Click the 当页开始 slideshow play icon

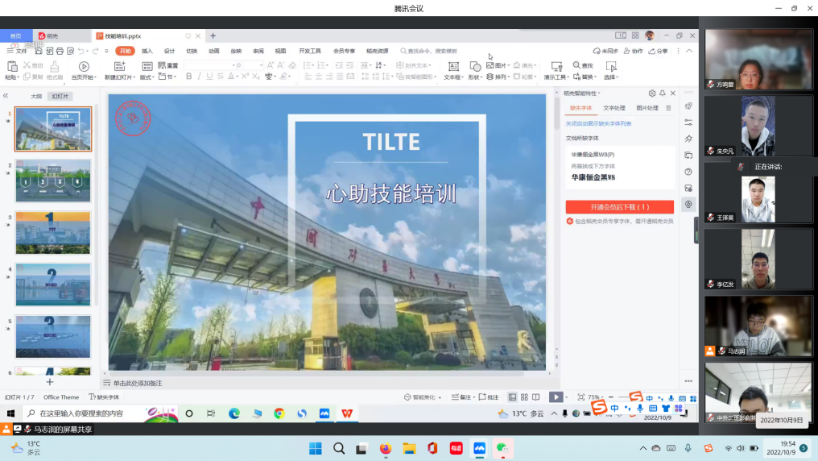[84, 66]
